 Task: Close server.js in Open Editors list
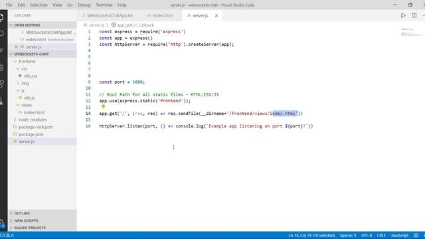point(16,47)
